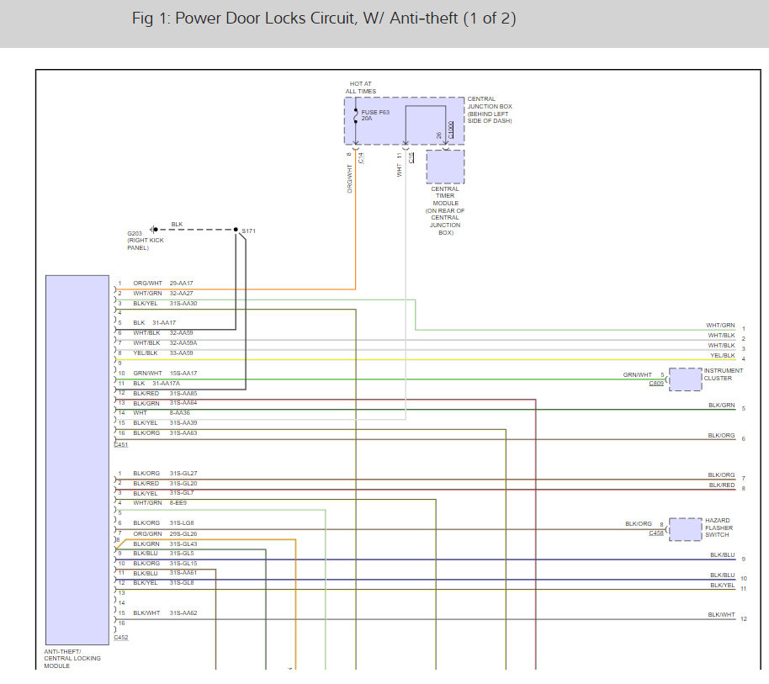Select the Central Timer Module box
Viewport: 769px width, 684px height.
pos(445,167)
